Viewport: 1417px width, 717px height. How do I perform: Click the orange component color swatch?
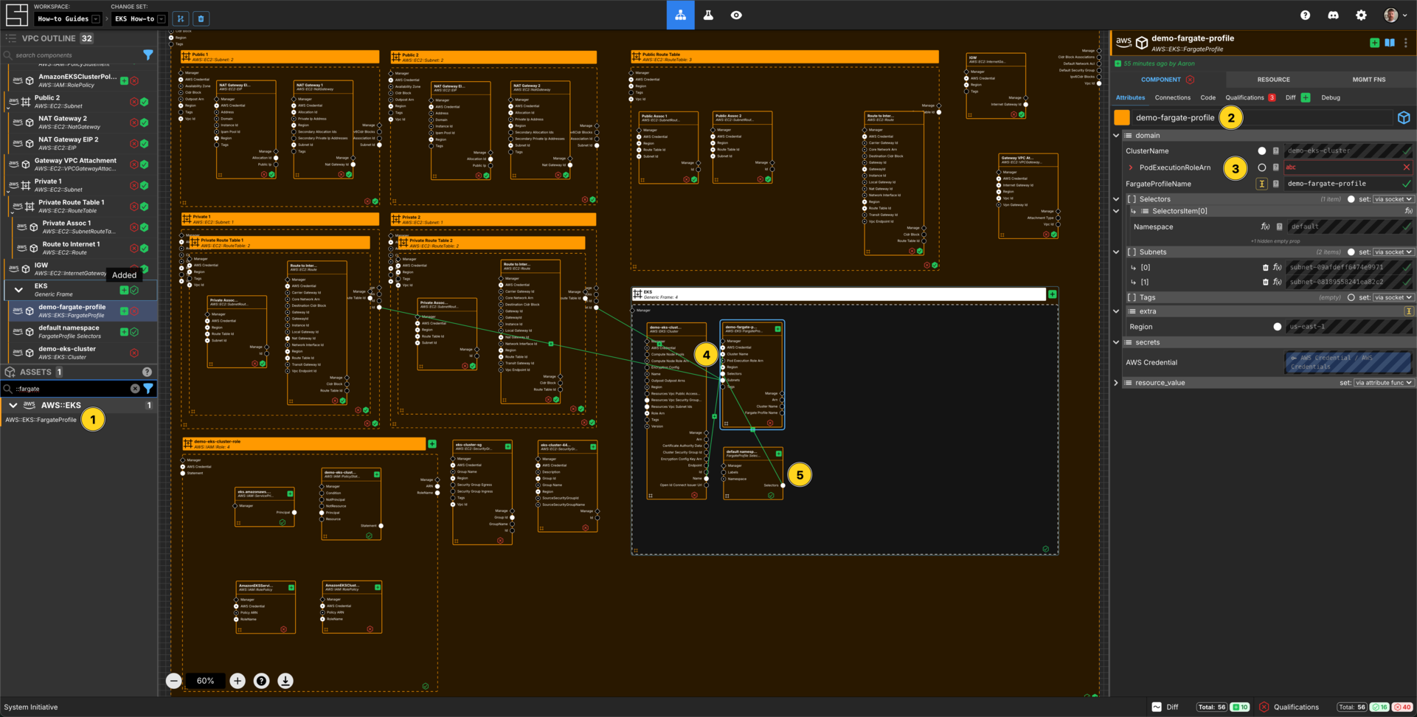tap(1122, 117)
